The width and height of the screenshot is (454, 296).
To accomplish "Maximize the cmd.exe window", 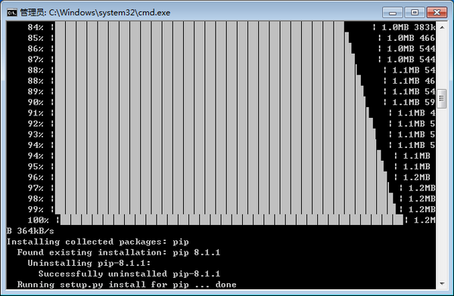I will [x=415, y=12].
